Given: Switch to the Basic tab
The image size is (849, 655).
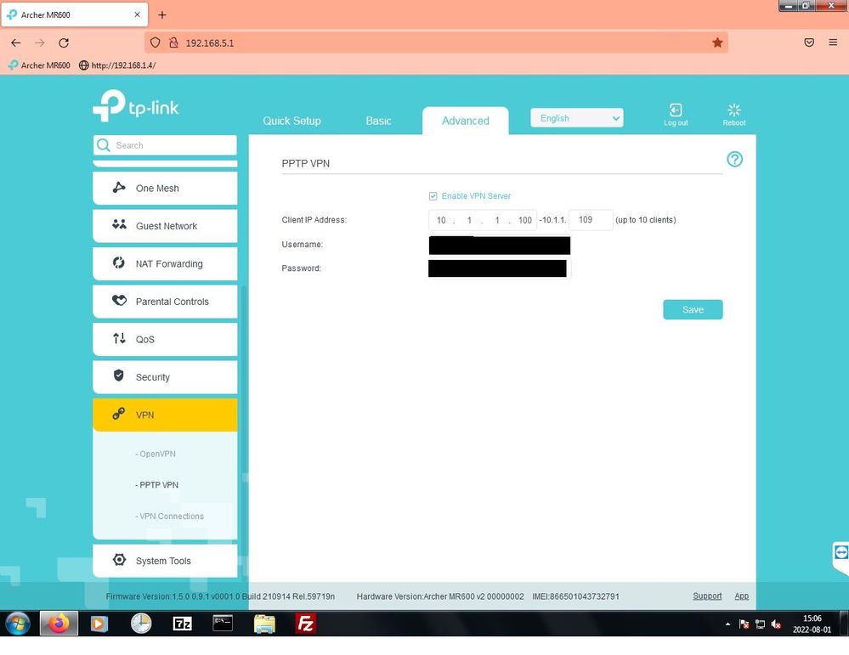Looking at the screenshot, I should tap(378, 121).
